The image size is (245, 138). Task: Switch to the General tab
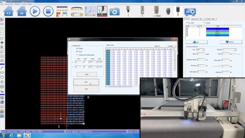(x=187, y=19)
